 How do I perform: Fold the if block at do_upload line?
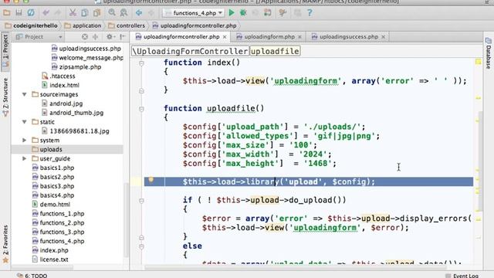(141, 201)
